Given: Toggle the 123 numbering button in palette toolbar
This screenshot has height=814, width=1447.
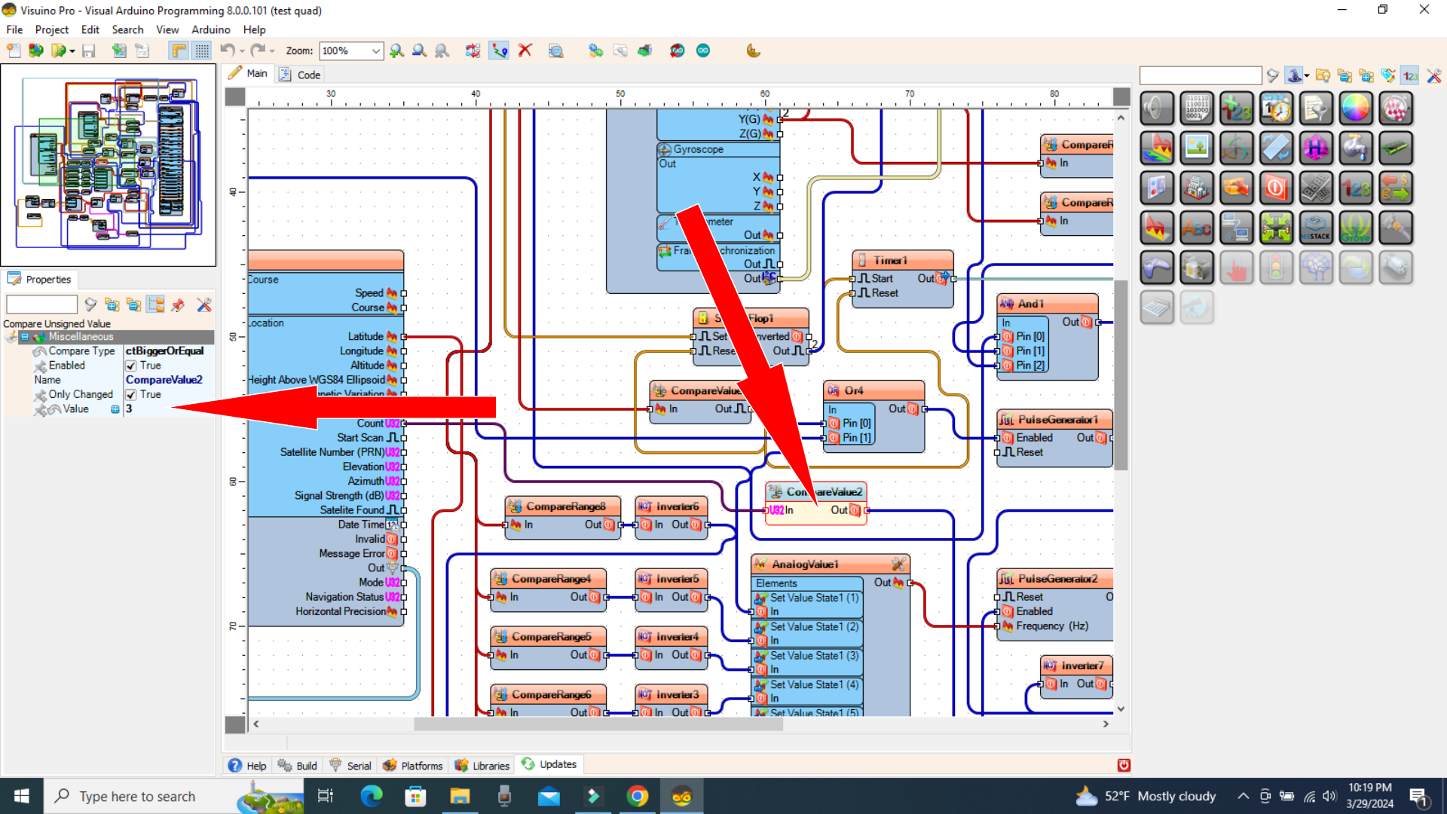Looking at the screenshot, I should pos(1410,75).
